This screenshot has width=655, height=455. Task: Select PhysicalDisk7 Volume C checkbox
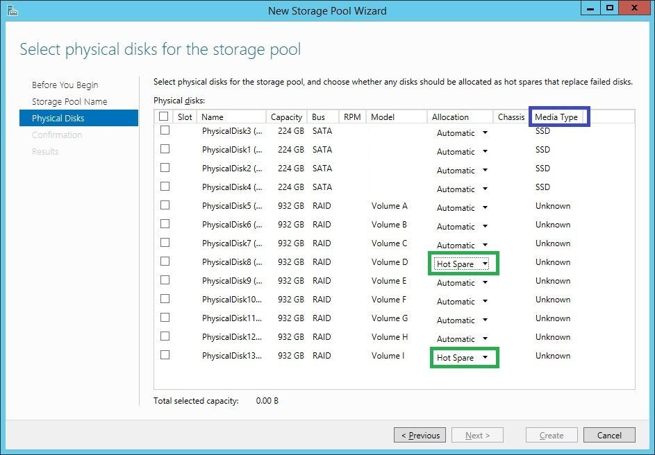(x=165, y=243)
